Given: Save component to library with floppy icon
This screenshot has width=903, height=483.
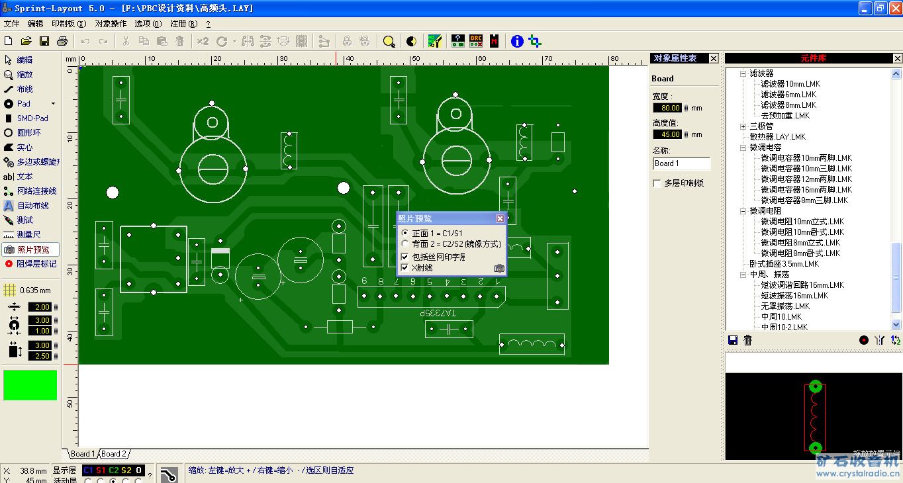Looking at the screenshot, I should tap(733, 340).
